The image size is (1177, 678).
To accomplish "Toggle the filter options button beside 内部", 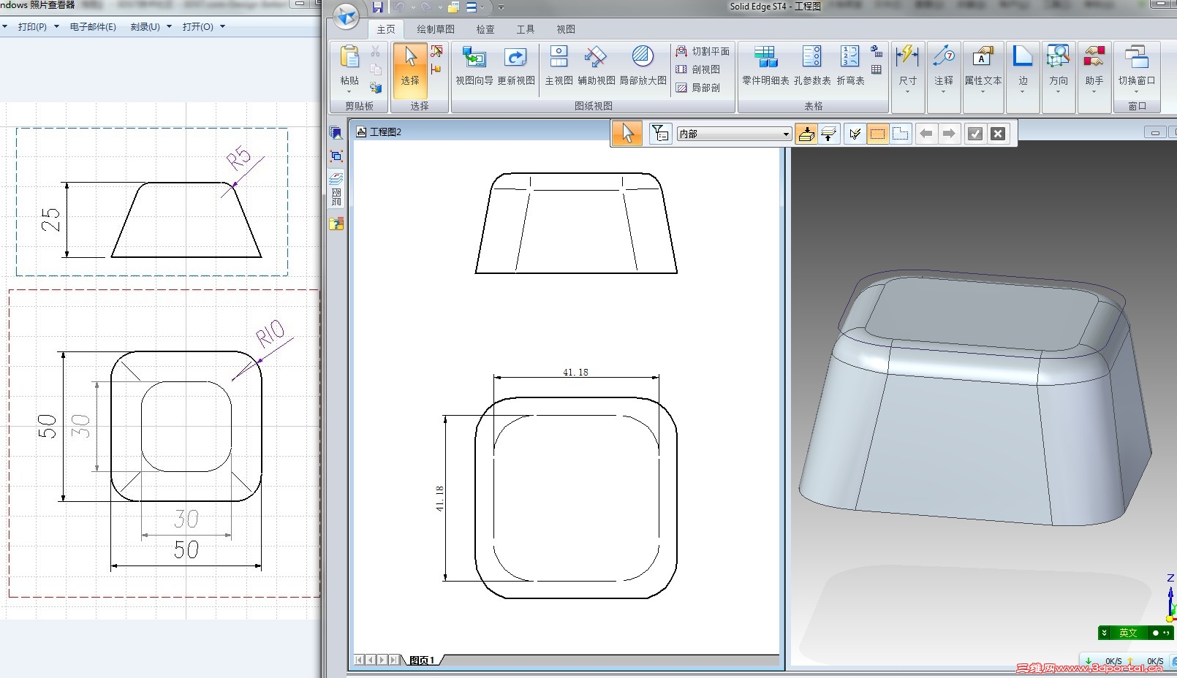I will pos(660,134).
